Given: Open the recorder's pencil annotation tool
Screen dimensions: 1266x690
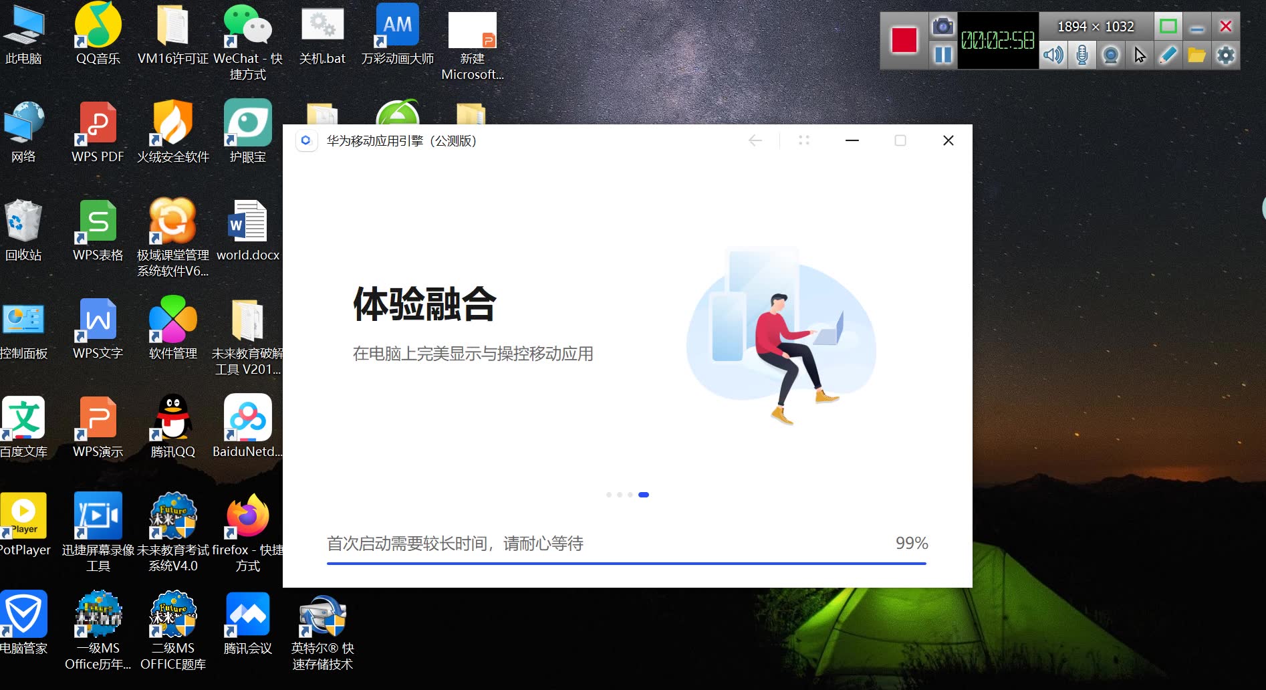Looking at the screenshot, I should click(1168, 55).
